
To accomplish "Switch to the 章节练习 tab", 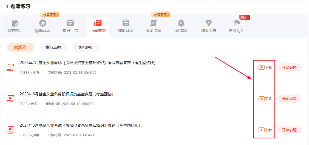I will (x=15, y=31).
